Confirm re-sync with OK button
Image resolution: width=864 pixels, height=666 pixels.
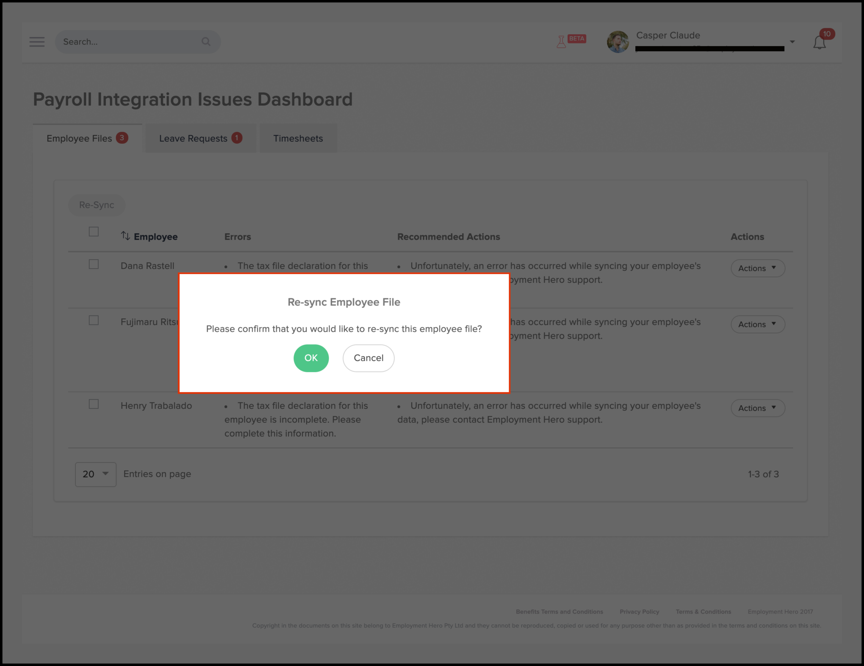[311, 358]
